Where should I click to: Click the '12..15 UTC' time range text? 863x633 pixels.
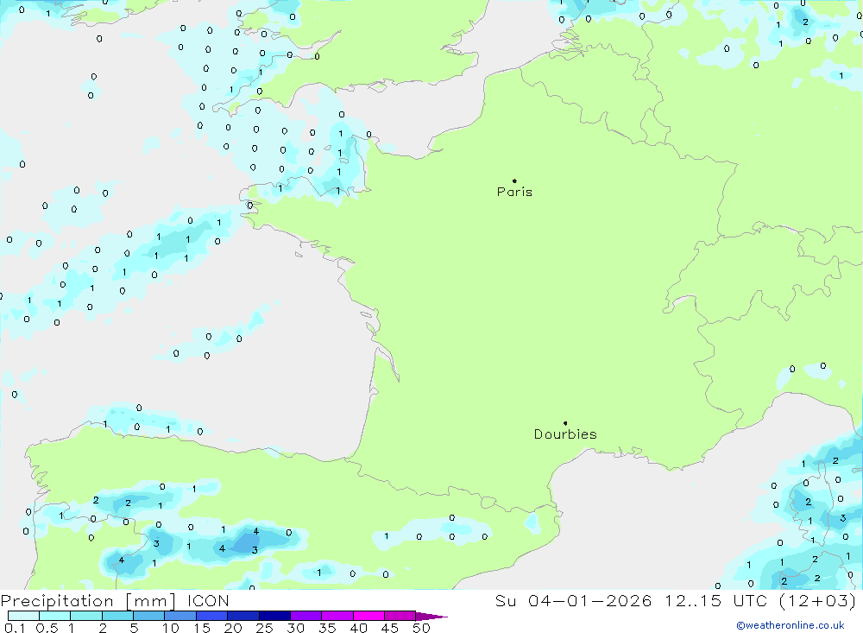[718, 600]
